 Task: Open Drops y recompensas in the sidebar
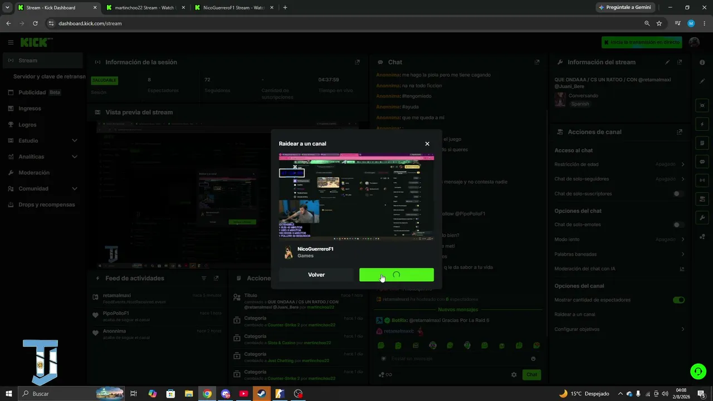pyautogui.click(x=43, y=204)
